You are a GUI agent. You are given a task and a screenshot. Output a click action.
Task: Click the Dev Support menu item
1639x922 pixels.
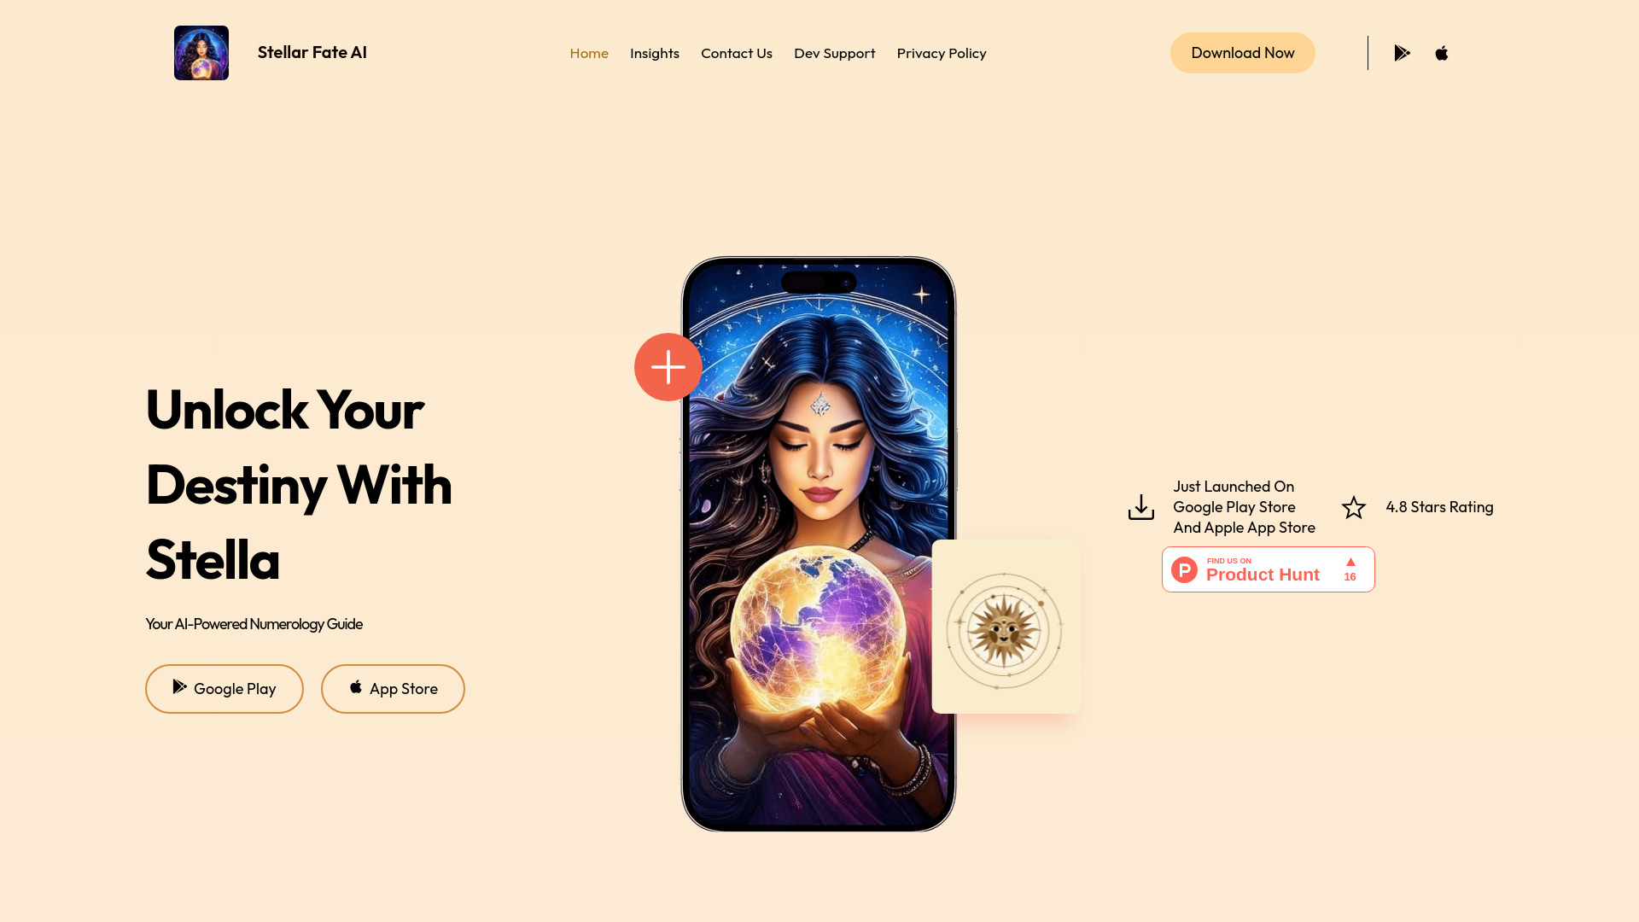coord(834,53)
